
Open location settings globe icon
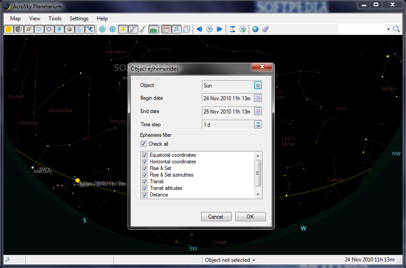[255, 29]
